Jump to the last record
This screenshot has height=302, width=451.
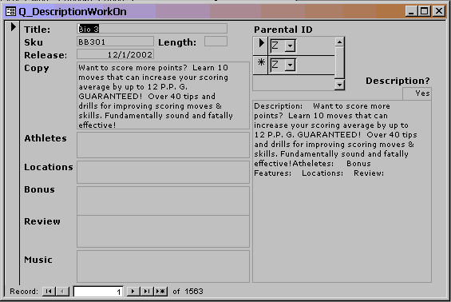tap(147, 292)
